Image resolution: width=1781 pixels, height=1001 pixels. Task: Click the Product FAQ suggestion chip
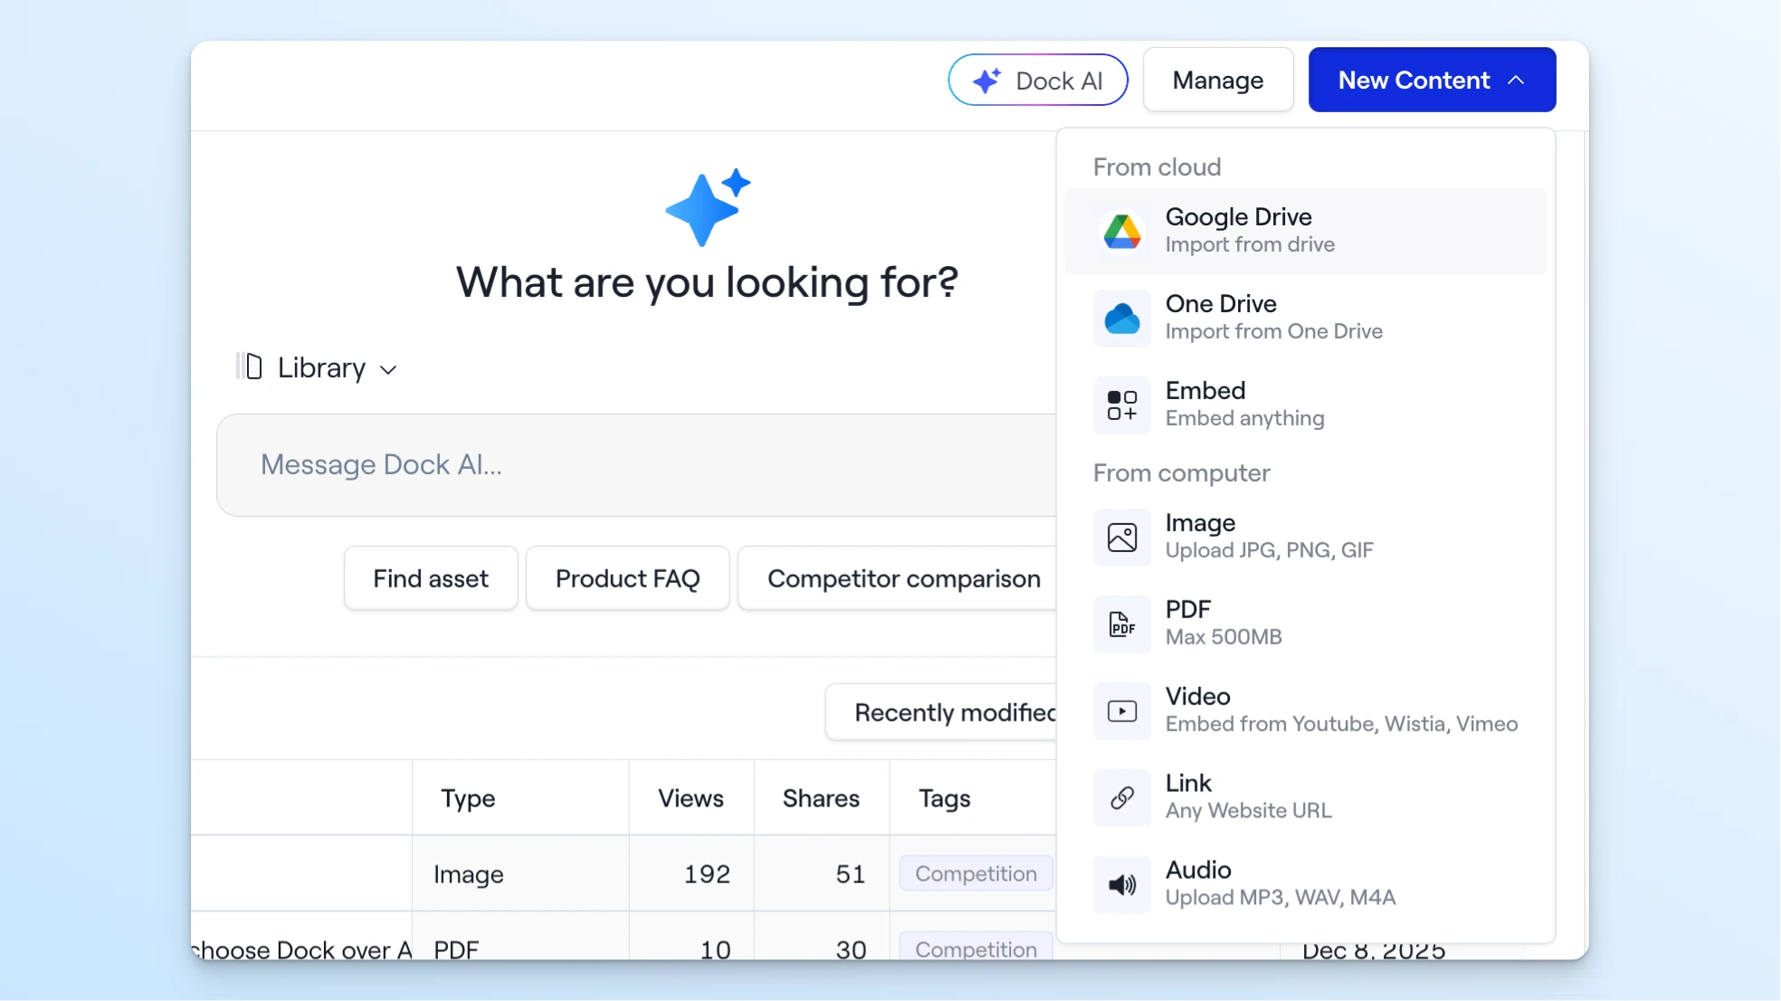coord(627,578)
